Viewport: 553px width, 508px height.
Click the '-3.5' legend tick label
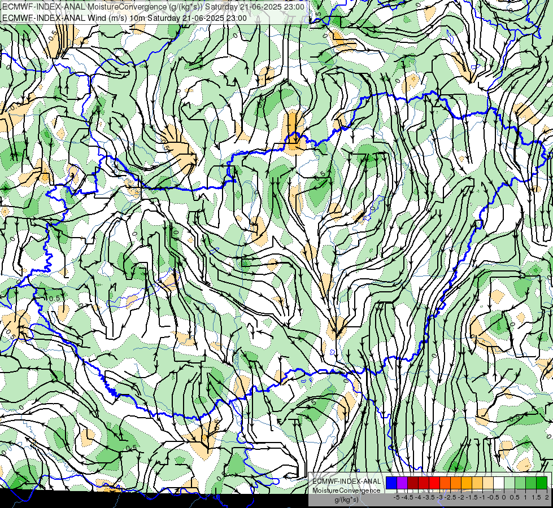[429, 497]
